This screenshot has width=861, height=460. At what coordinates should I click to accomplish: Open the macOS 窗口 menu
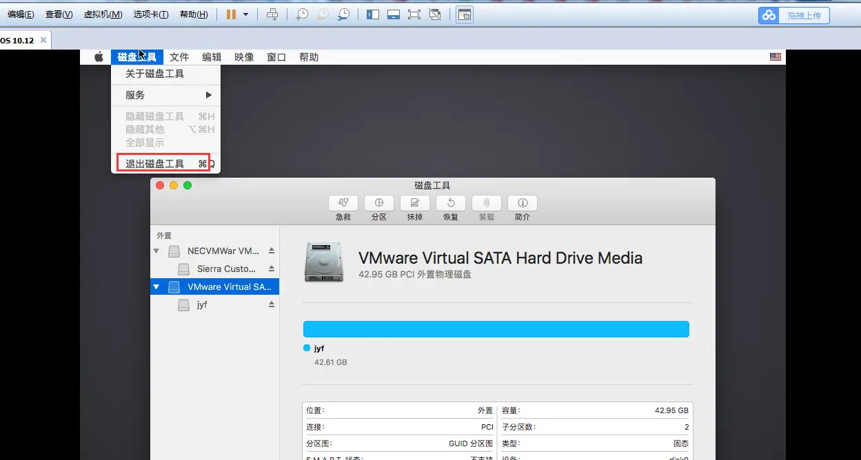click(x=276, y=57)
